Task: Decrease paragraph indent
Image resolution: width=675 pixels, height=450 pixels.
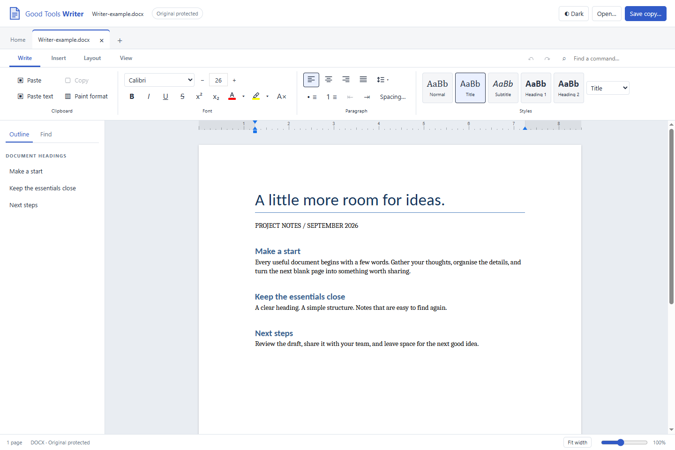Action: [x=350, y=97]
